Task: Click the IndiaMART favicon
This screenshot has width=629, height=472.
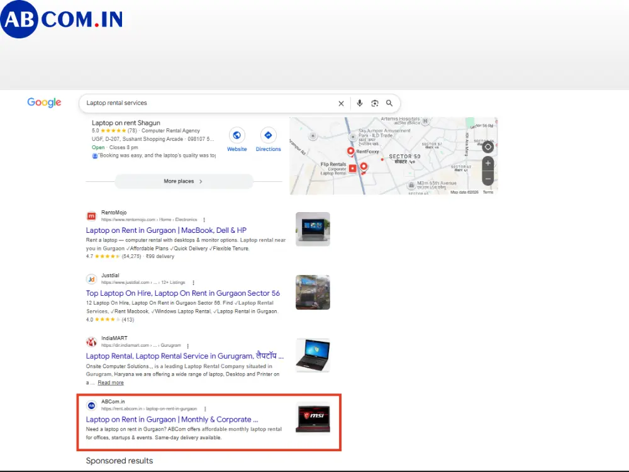Action: [91, 342]
